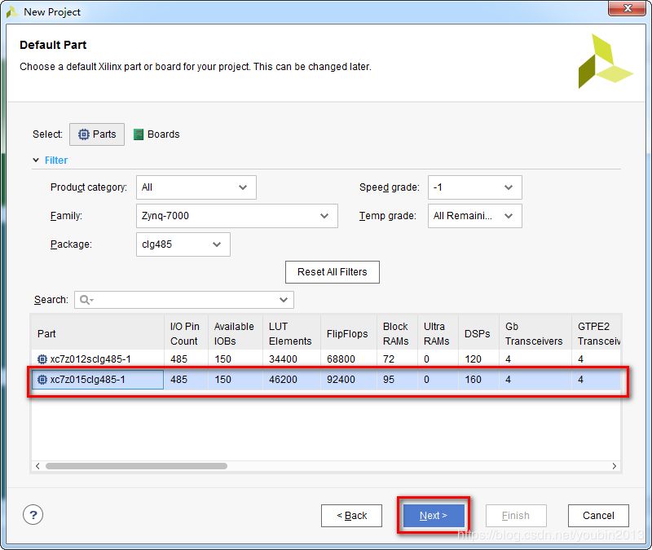Open the search history dropdown arrow

coord(284,300)
